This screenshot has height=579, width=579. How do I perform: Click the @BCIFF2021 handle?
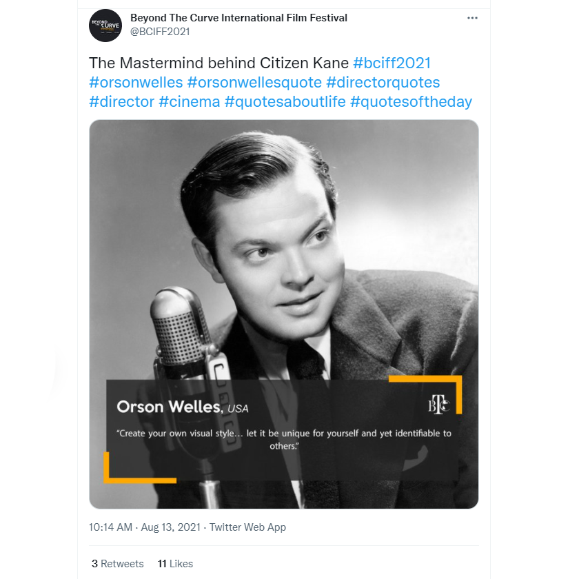(160, 32)
